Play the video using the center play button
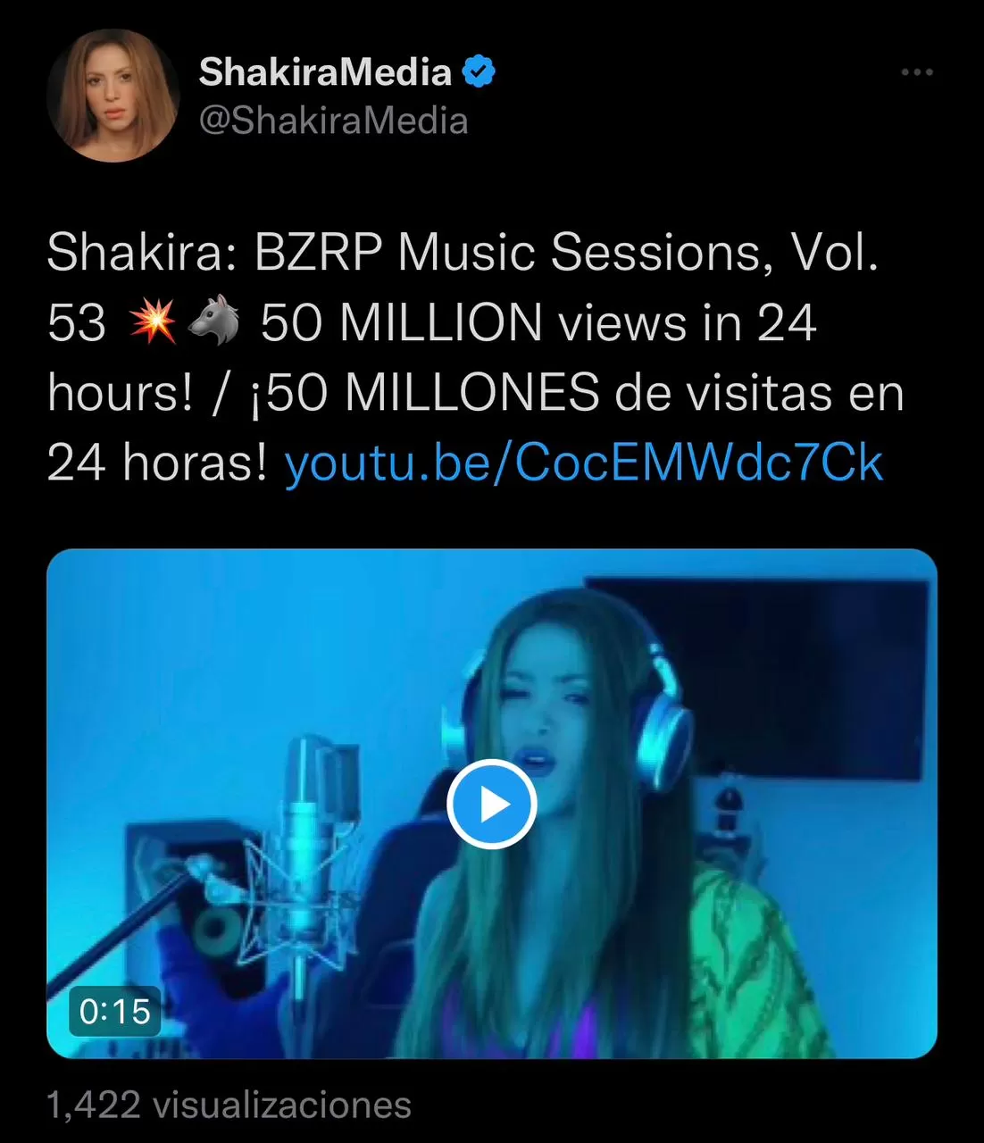 point(491,805)
